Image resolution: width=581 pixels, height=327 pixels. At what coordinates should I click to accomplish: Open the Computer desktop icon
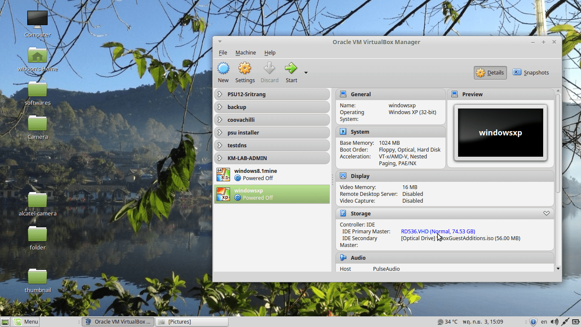(x=37, y=20)
